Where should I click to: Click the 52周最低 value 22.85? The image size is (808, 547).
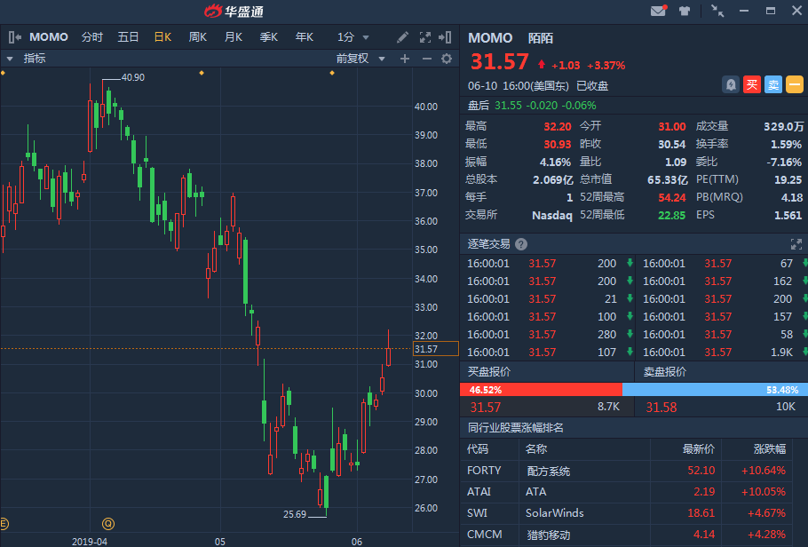[x=672, y=215]
